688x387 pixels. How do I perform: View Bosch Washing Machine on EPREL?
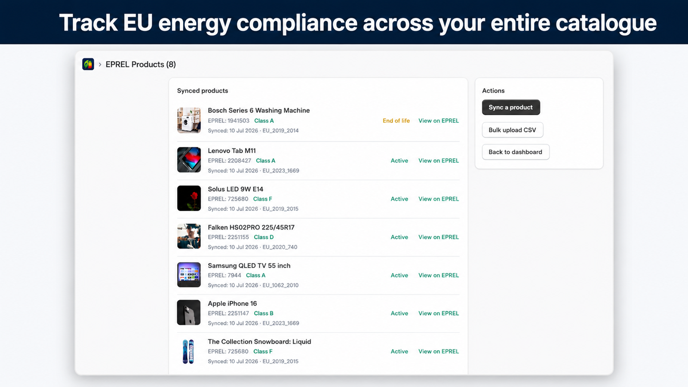[x=439, y=121]
